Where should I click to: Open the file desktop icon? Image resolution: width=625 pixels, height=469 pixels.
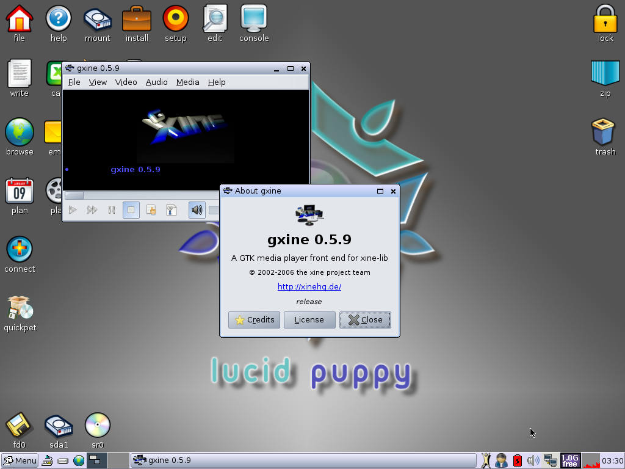pos(19,23)
